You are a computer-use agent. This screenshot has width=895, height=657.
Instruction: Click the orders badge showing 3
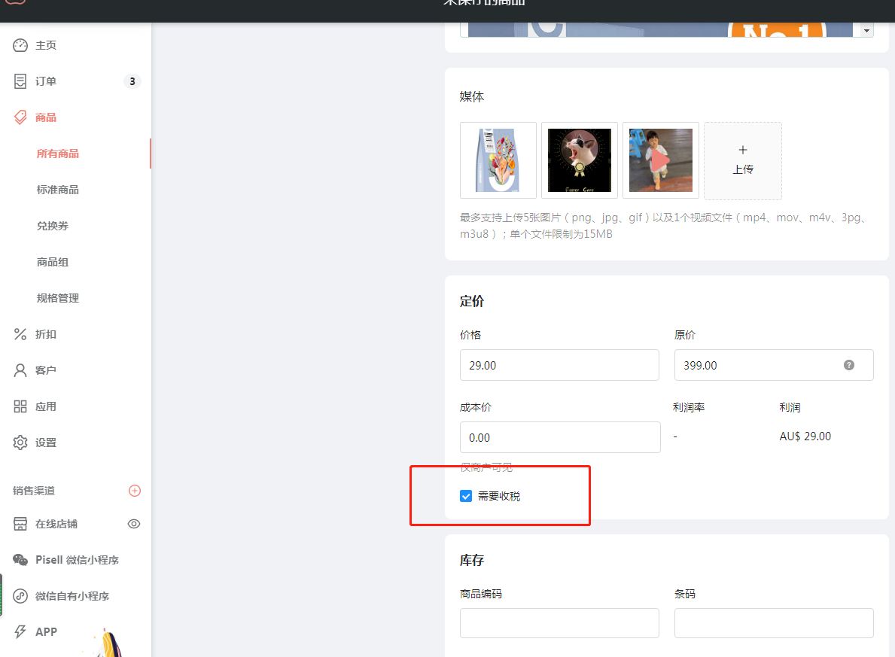[x=132, y=81]
